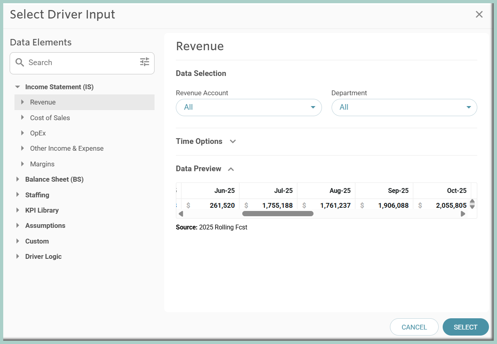The width and height of the screenshot is (497, 344).
Task: Collapse the Income Statement (IS) node
Action: coord(17,87)
